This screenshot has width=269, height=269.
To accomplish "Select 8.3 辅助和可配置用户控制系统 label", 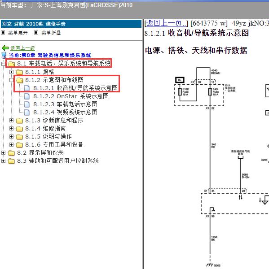I will pos(58,161).
